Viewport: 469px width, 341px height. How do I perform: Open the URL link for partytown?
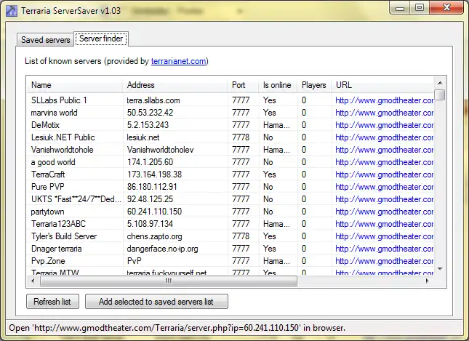pos(385,212)
